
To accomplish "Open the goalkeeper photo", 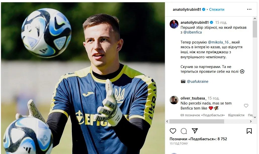I will 83,78.
